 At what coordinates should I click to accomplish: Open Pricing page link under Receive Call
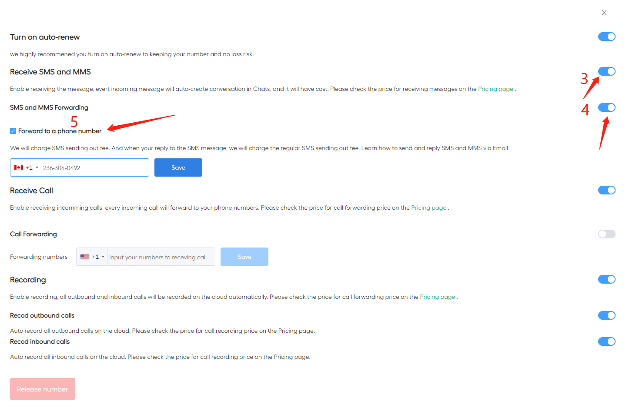pos(428,208)
